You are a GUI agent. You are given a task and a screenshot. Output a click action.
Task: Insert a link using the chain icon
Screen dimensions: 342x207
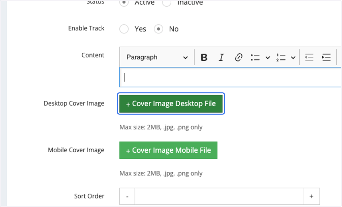[x=238, y=57]
